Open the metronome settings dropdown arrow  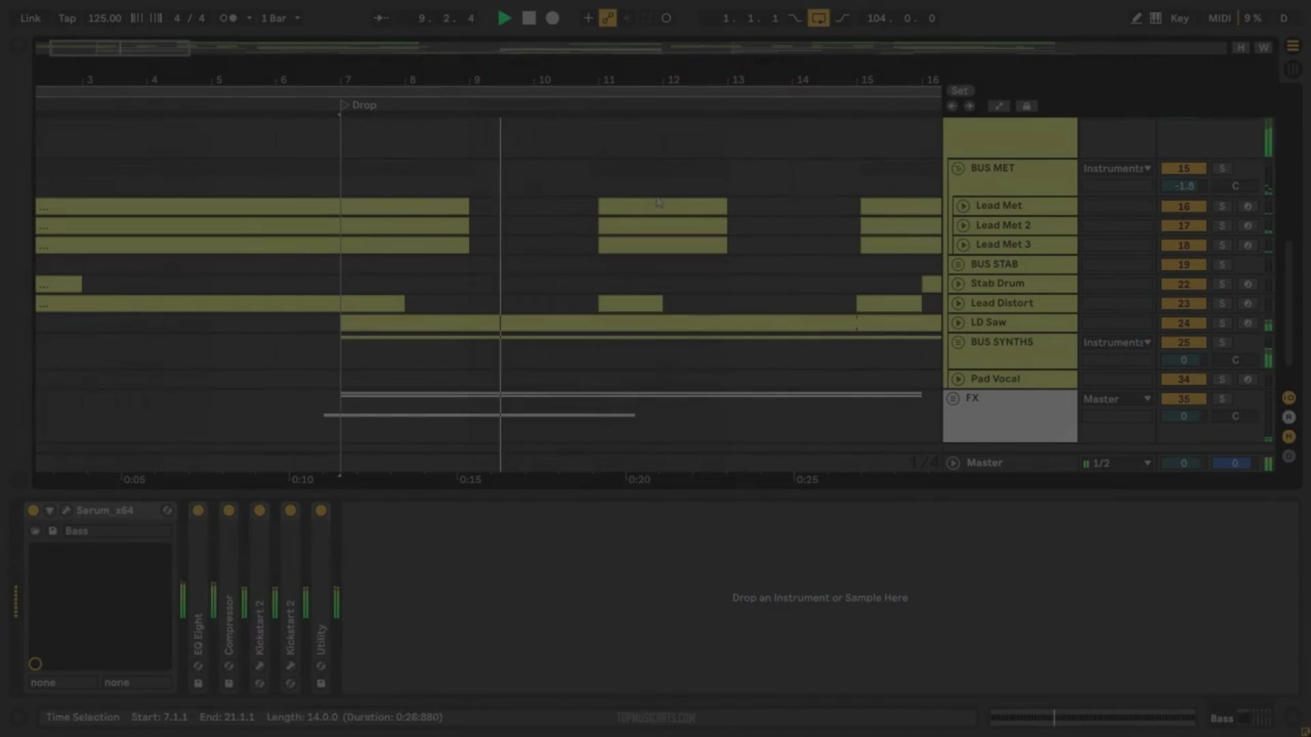coord(249,18)
